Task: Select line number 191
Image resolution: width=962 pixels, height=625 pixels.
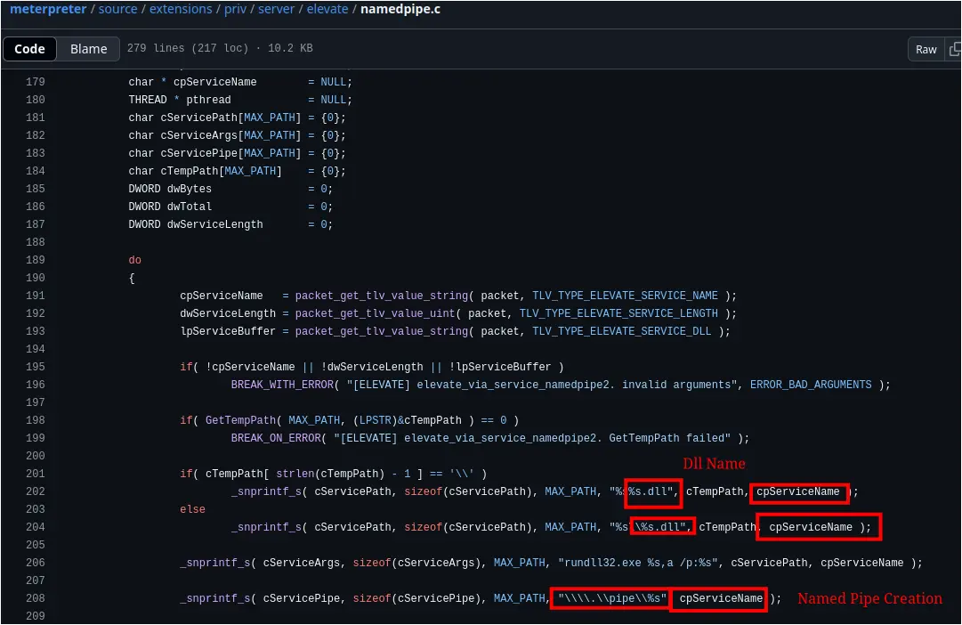Action: coord(35,296)
